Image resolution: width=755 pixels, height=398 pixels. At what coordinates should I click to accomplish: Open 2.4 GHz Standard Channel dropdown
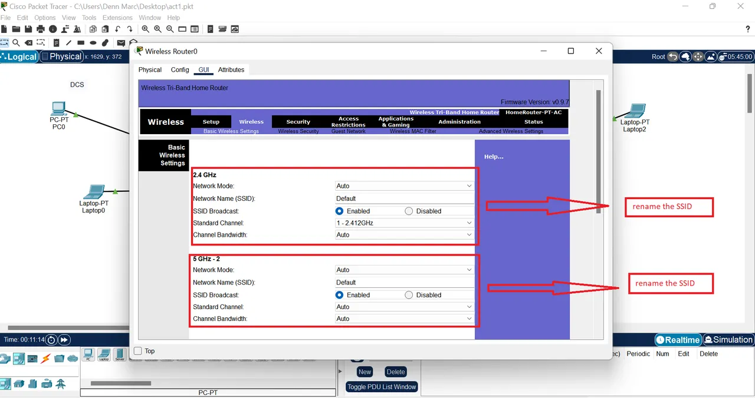(404, 223)
